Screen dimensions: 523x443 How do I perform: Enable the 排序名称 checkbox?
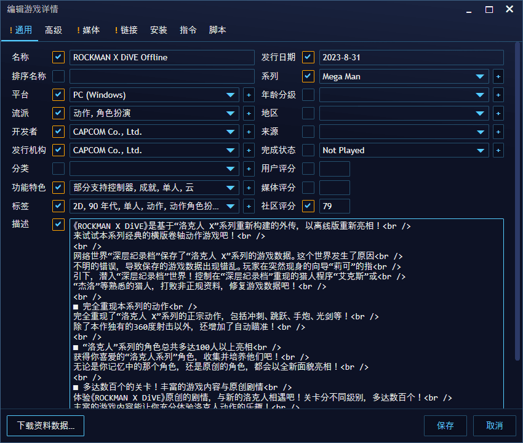pos(58,76)
